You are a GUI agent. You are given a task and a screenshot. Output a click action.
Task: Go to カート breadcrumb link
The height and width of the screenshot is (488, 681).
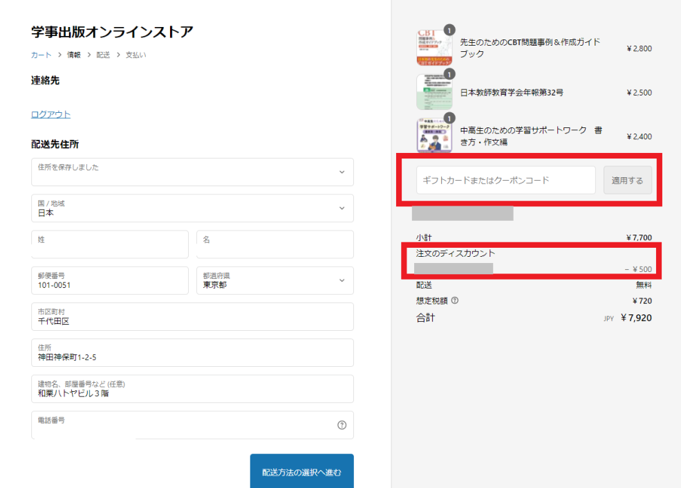pos(41,55)
